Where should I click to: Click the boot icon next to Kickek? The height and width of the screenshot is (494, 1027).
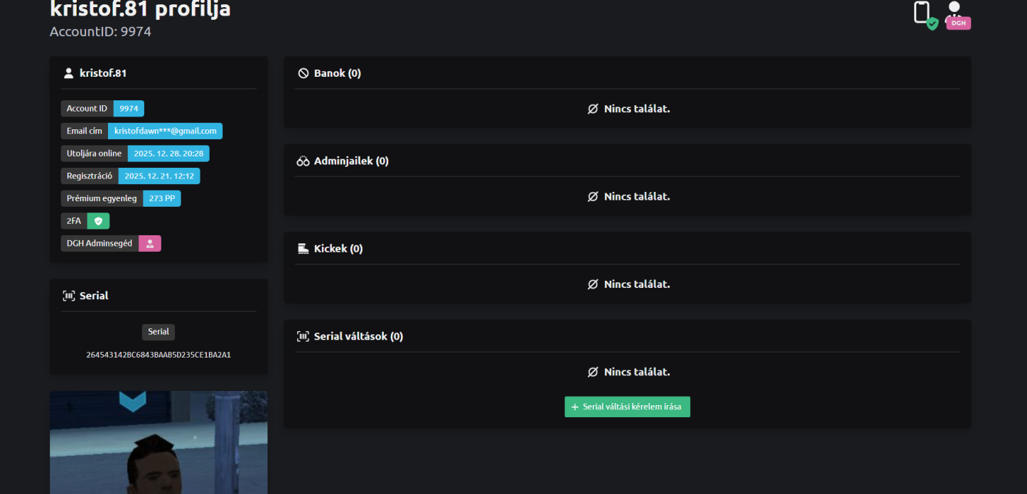click(x=303, y=249)
